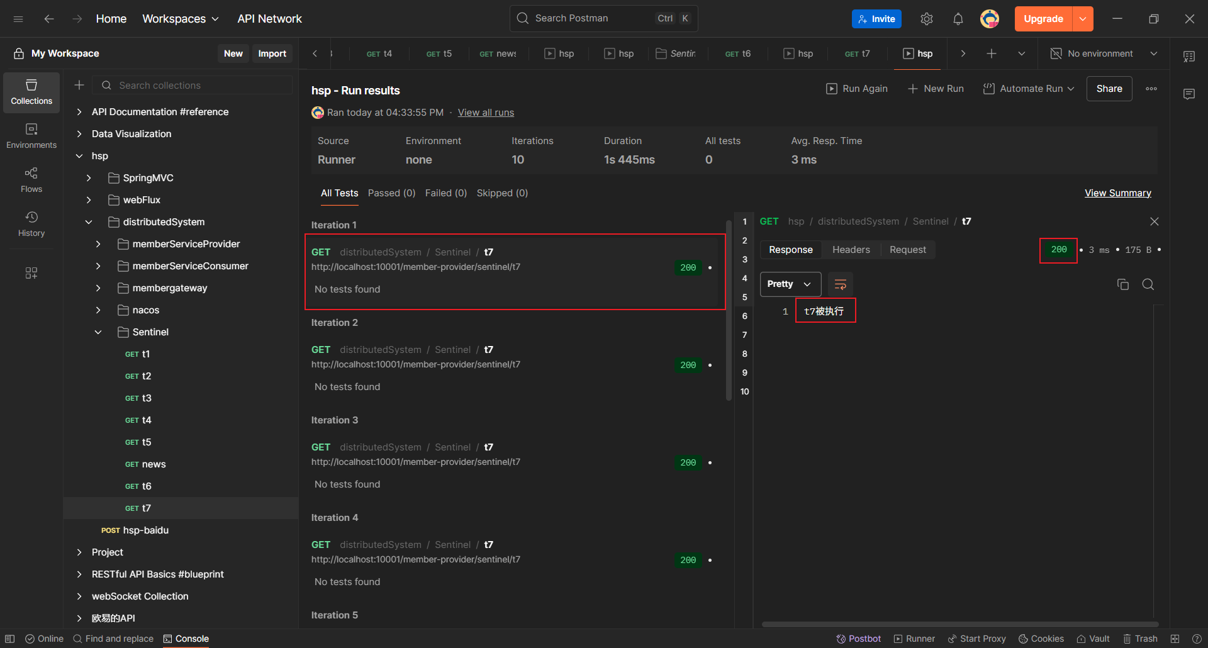The height and width of the screenshot is (648, 1208).
Task: Switch to the Headers tab
Action: [851, 250]
